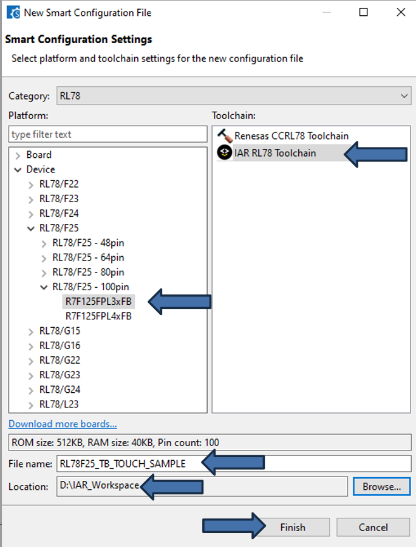Select device R7F125FPL4xFB
This screenshot has height=547, width=416.
(98, 316)
